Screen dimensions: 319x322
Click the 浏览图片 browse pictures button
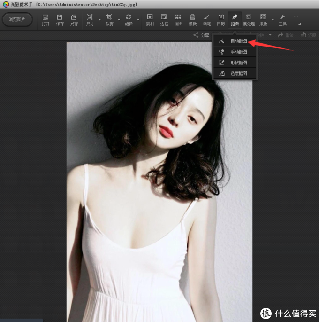pos(17,20)
